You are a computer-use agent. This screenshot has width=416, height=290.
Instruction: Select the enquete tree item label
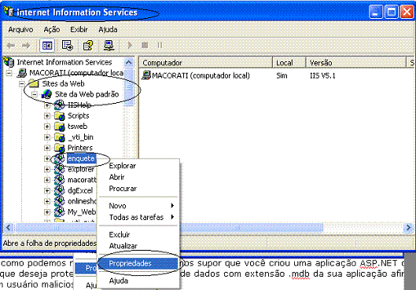[81, 159]
